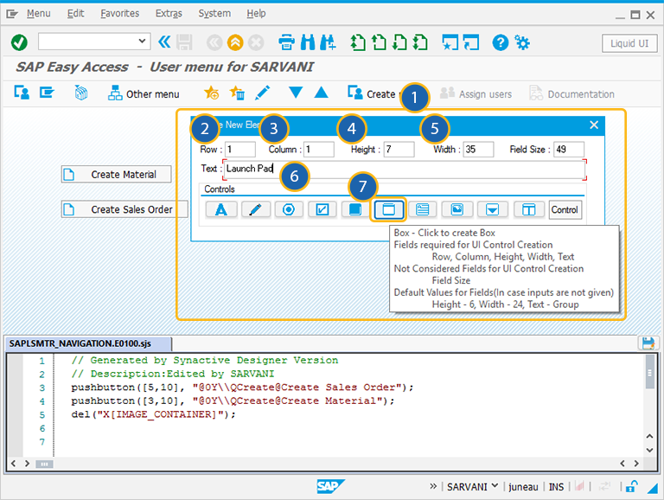Click into the Column input field
Image resolution: width=664 pixels, height=500 pixels.
coord(319,149)
